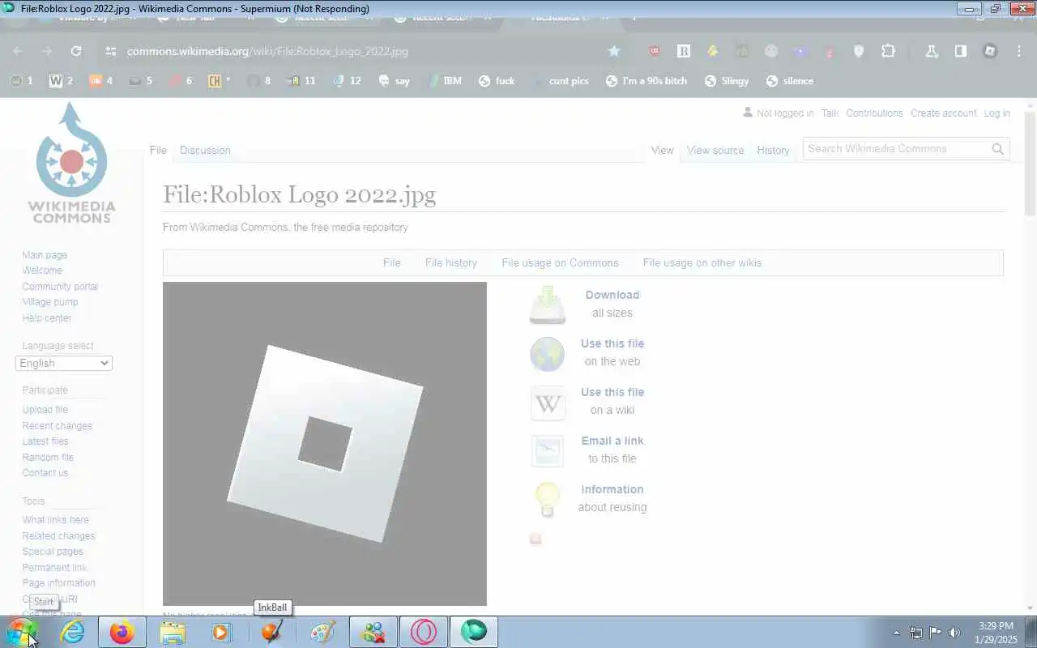Expand the Language select English dropdown
1037x648 pixels.
click(63, 363)
